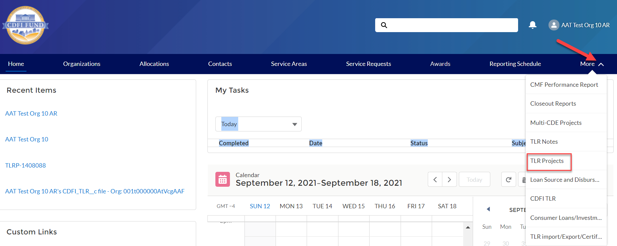Screen dimensions: 617x246
Task: Click the user profile avatar icon
Action: (553, 25)
